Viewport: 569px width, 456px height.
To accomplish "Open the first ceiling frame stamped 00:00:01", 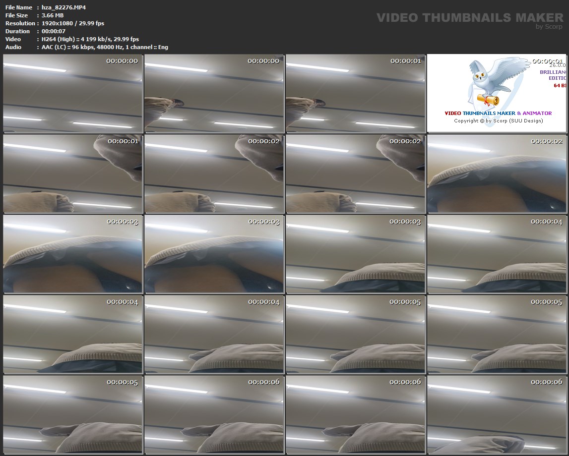I will point(355,93).
